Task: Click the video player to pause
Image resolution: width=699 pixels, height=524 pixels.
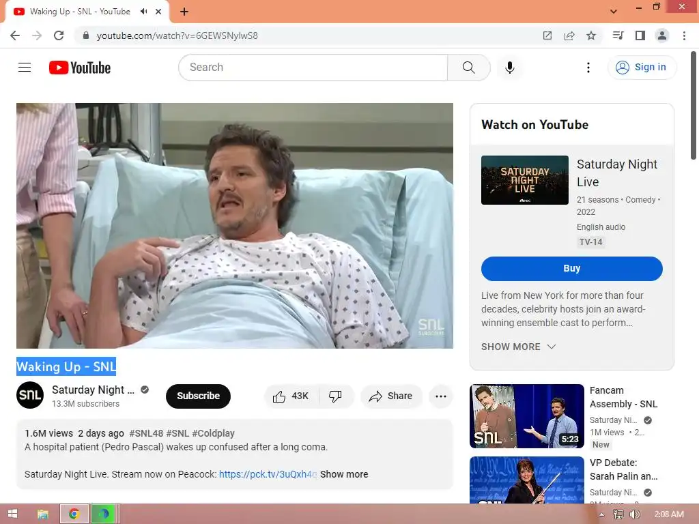Action: (x=235, y=225)
